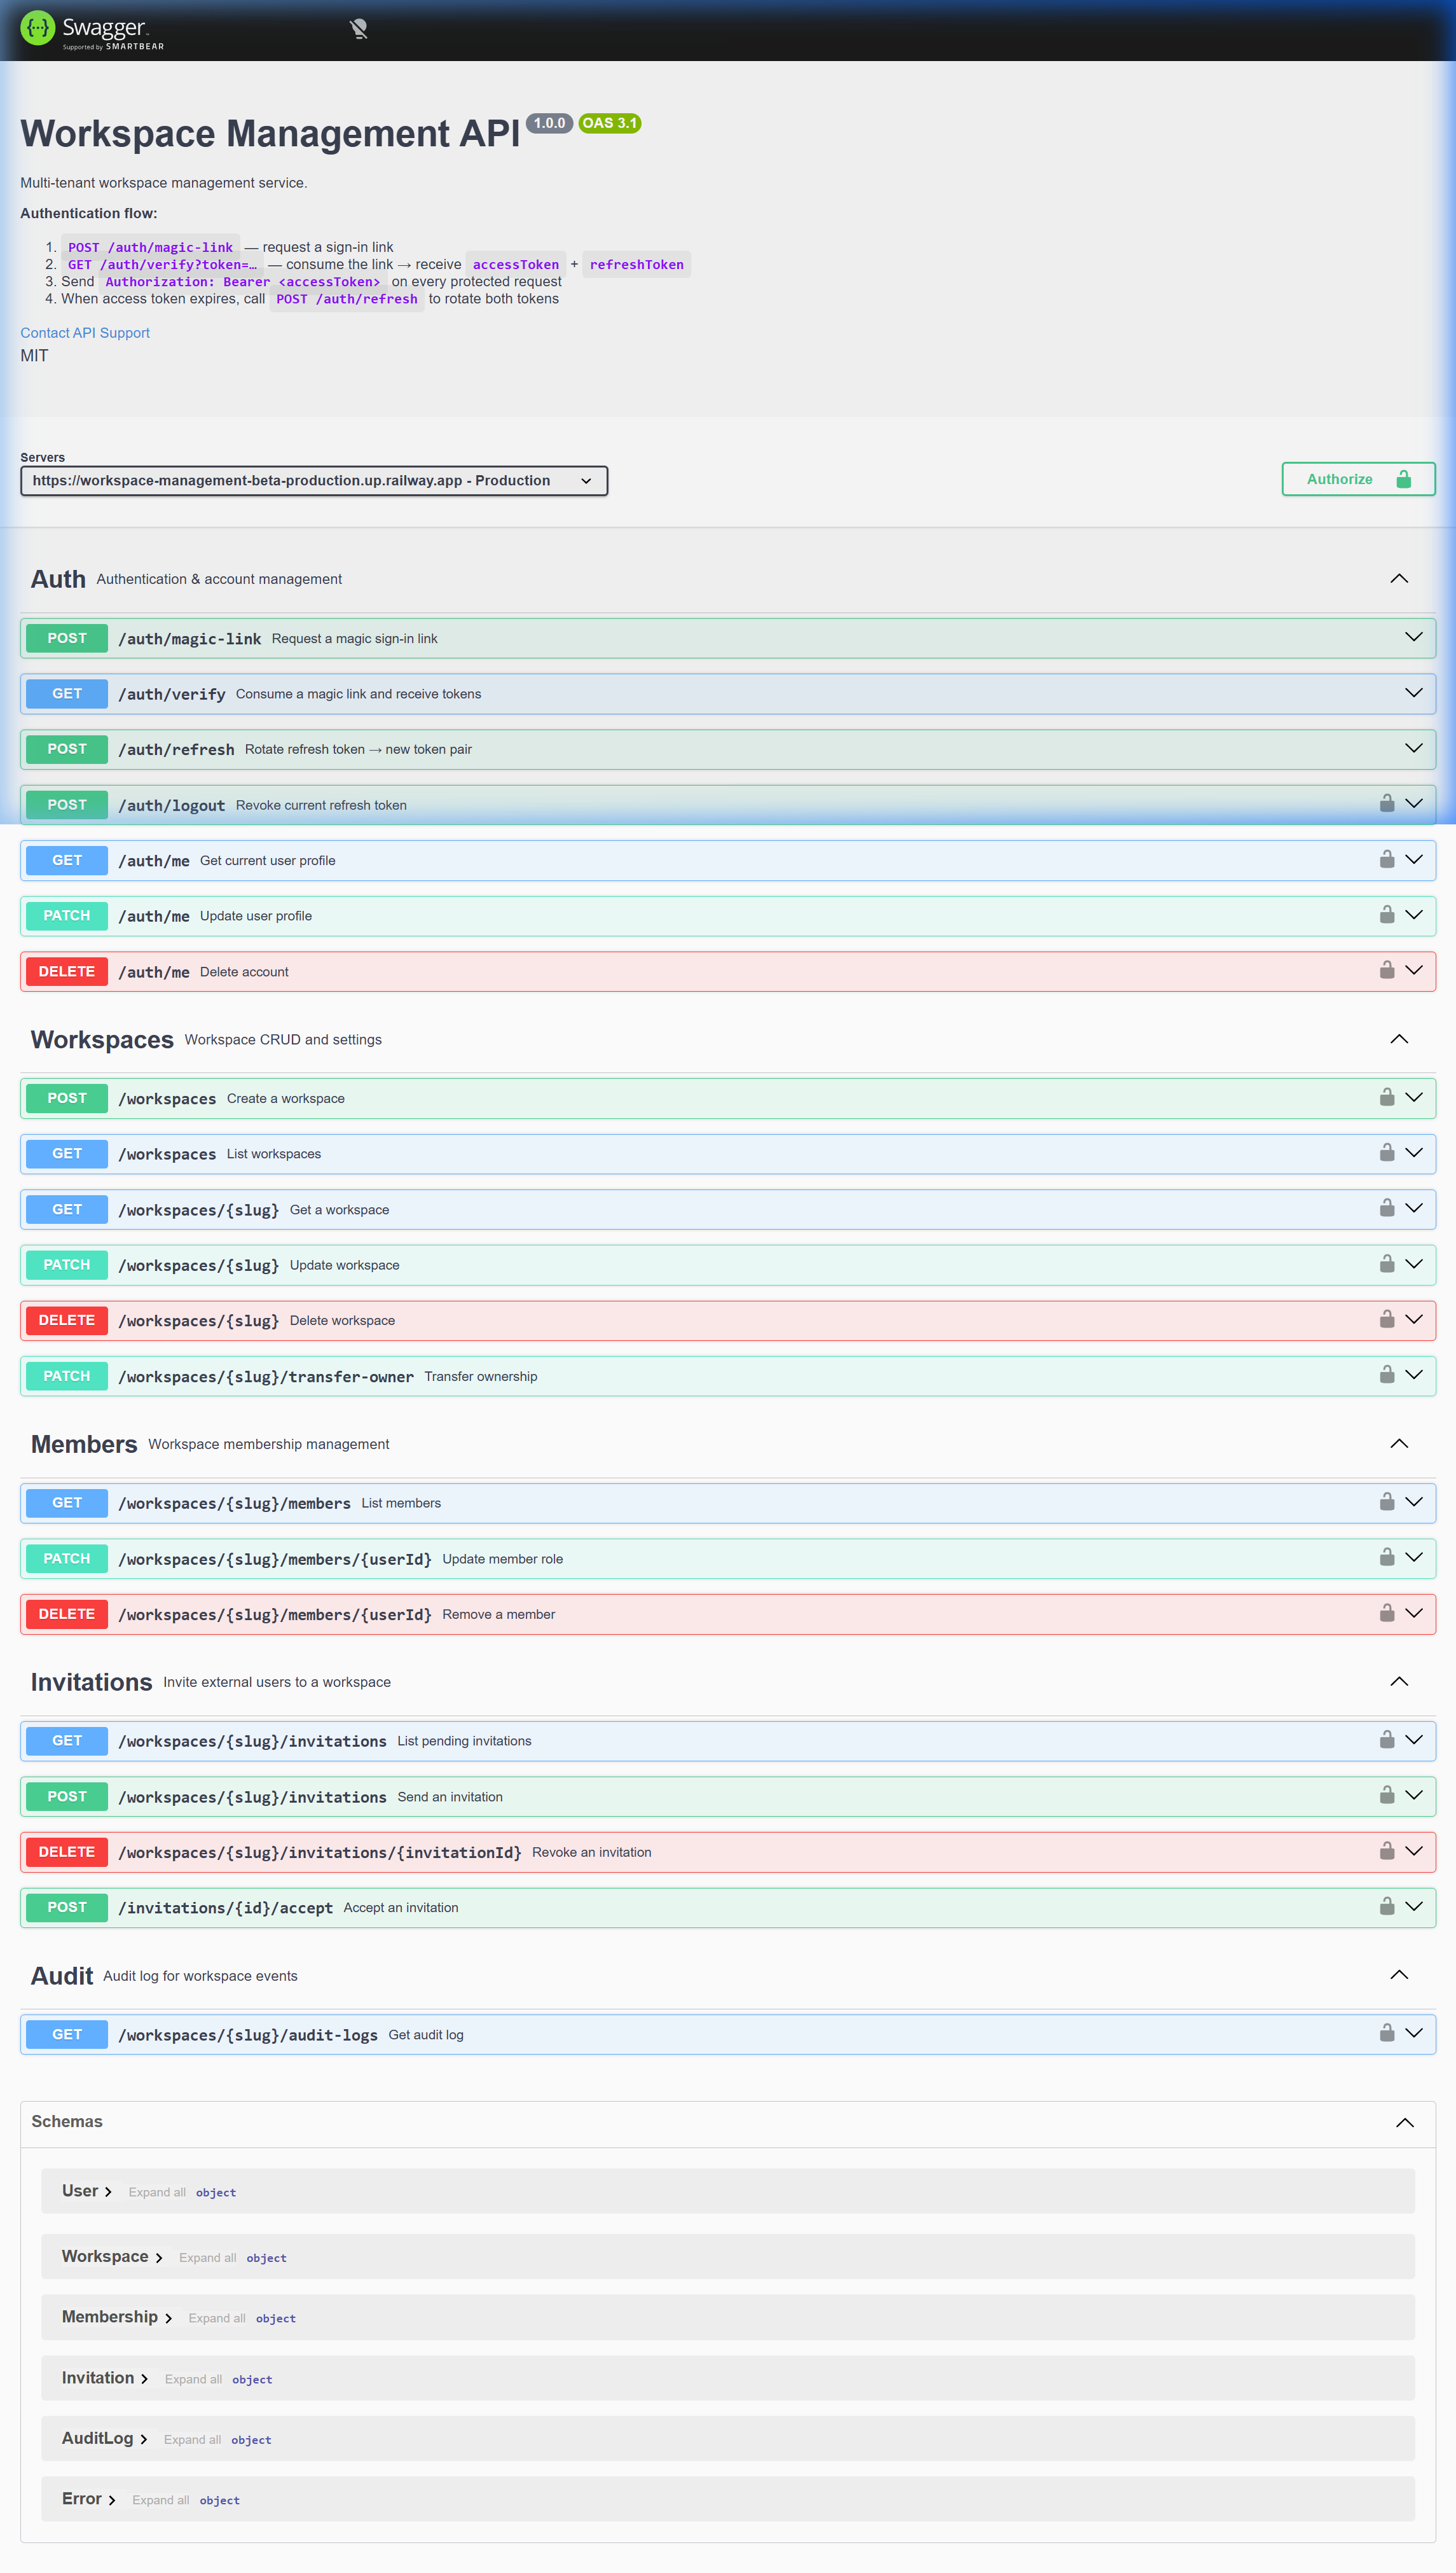Viewport: 1456px width, 2573px height.
Task: Follow the Contact API Support link
Action: pyautogui.click(x=85, y=333)
